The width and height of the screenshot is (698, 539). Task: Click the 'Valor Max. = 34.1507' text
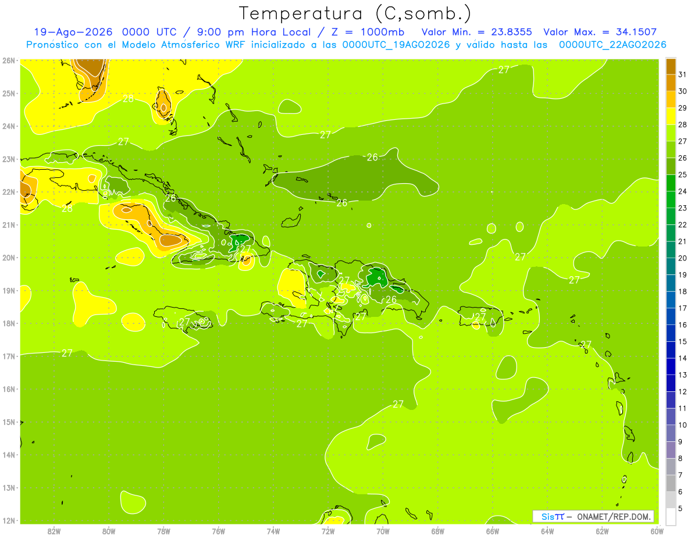pos(600,33)
